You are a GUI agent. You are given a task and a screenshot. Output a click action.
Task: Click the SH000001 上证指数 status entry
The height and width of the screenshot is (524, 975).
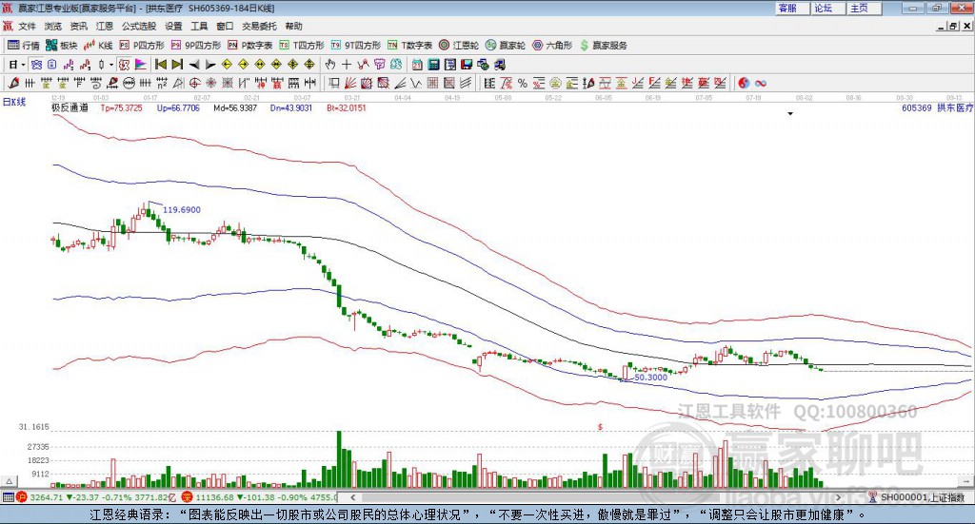click(922, 497)
